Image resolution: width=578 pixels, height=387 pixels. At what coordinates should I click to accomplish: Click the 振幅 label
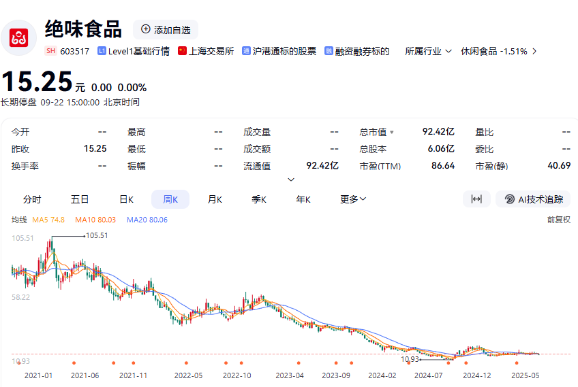click(x=136, y=166)
